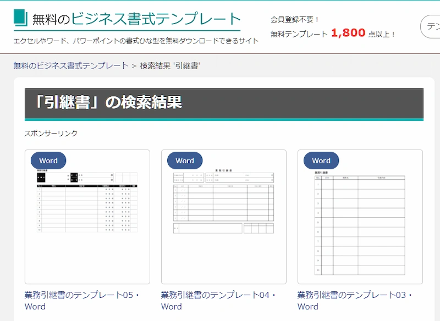
Task: Focus the search field at top right
Action: coord(431,26)
